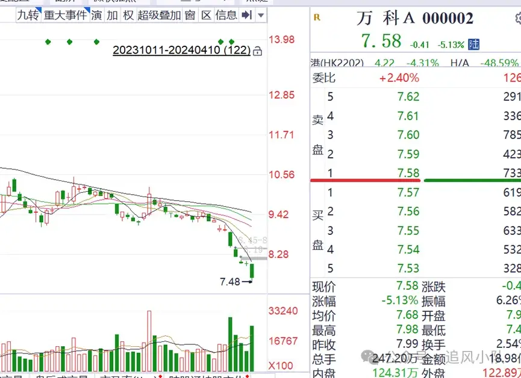Click the date range label 20231011-20240410 (122)
Image resolution: width=521 pixels, height=378 pixels.
(x=181, y=50)
